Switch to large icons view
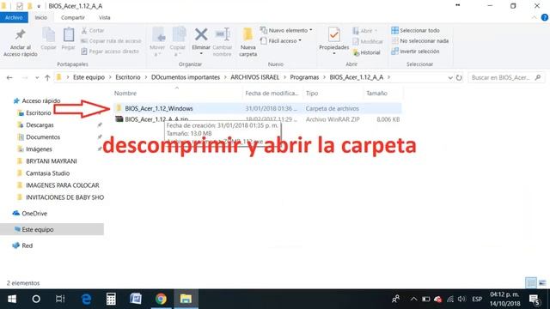550x309 pixels. point(542,282)
